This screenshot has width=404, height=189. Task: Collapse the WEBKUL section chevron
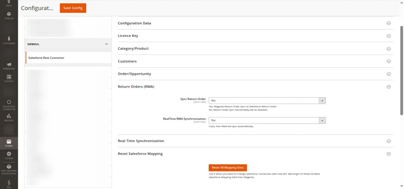(x=106, y=44)
